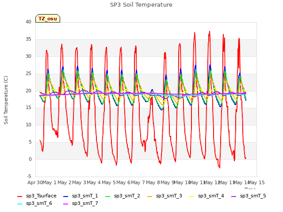Viewport: 283px width, 212px height.
Task: Click the 10 y-axis tick label
Action: 28,125
